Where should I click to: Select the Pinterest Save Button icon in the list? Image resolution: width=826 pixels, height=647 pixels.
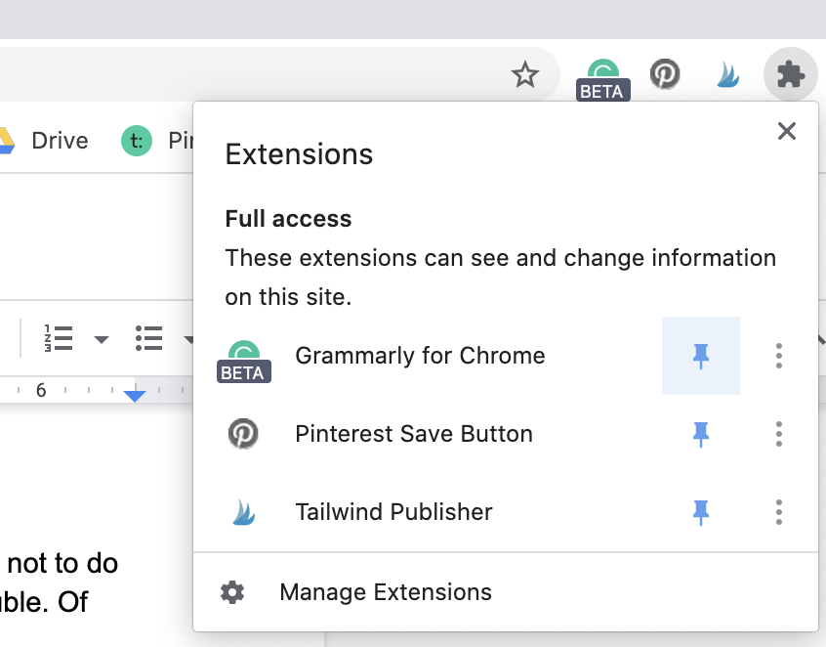click(244, 434)
